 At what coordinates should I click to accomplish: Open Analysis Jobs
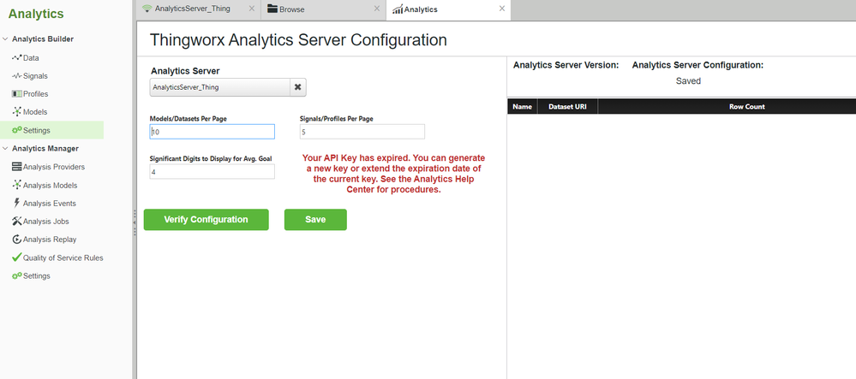click(x=46, y=222)
